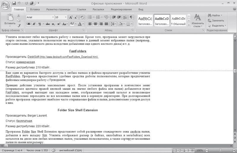Viewport: 237px width, 153px height.
Task: Clear formatting with the eraser icon
Action: pos(82,17)
